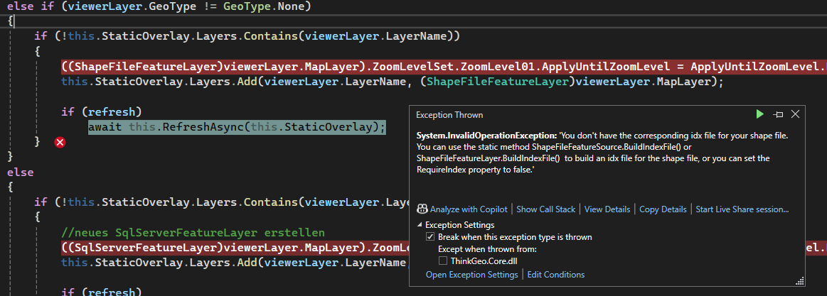Viewport: 827px width, 296px height.
Task: Open View Details of the exception
Action: [x=607, y=209]
